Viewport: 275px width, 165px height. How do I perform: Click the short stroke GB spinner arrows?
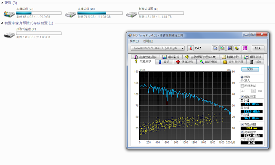tap(253, 91)
